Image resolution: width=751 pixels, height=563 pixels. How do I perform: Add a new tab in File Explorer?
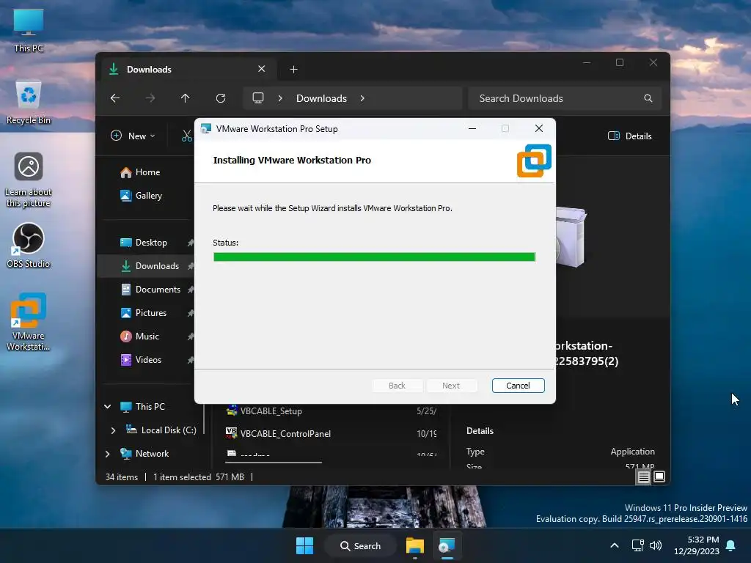[293, 70]
